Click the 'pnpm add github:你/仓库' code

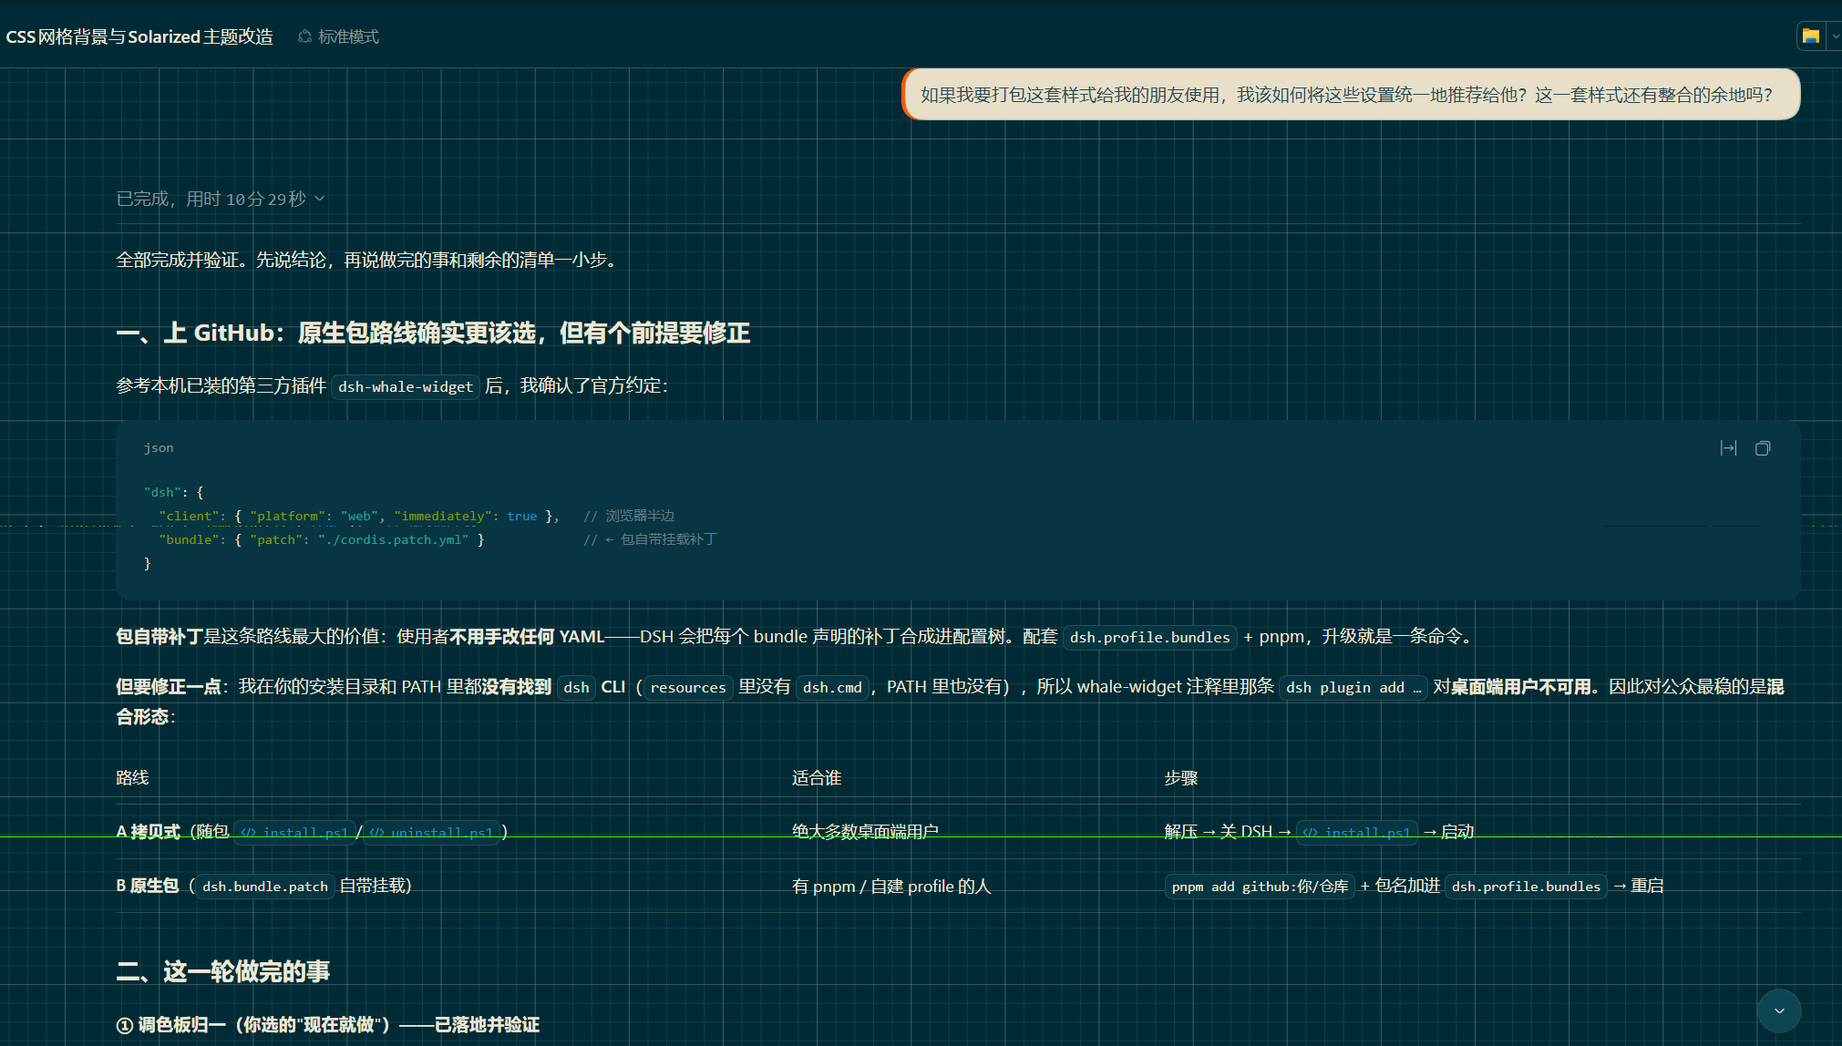(1260, 887)
